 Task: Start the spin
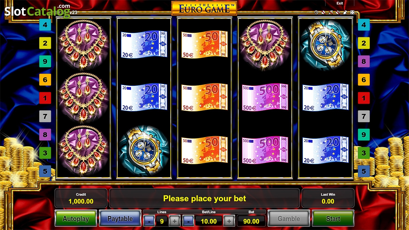tap(333, 218)
